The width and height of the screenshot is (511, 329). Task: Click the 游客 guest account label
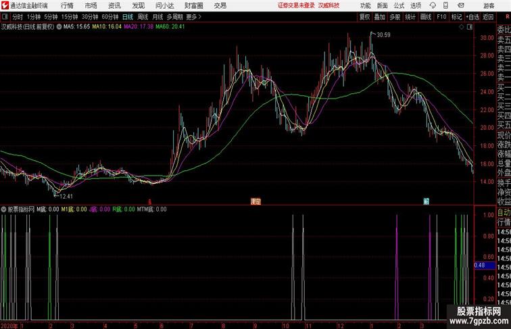tap(489, 5)
